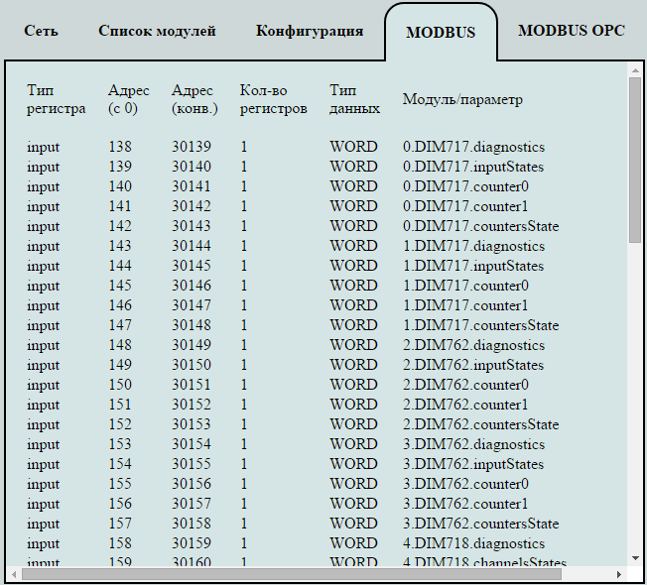
Task: Select the 0.DIM717.countersState entry
Action: coord(480,226)
